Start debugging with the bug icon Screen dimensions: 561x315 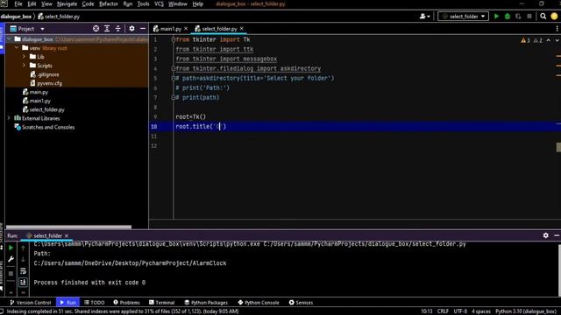pos(508,16)
